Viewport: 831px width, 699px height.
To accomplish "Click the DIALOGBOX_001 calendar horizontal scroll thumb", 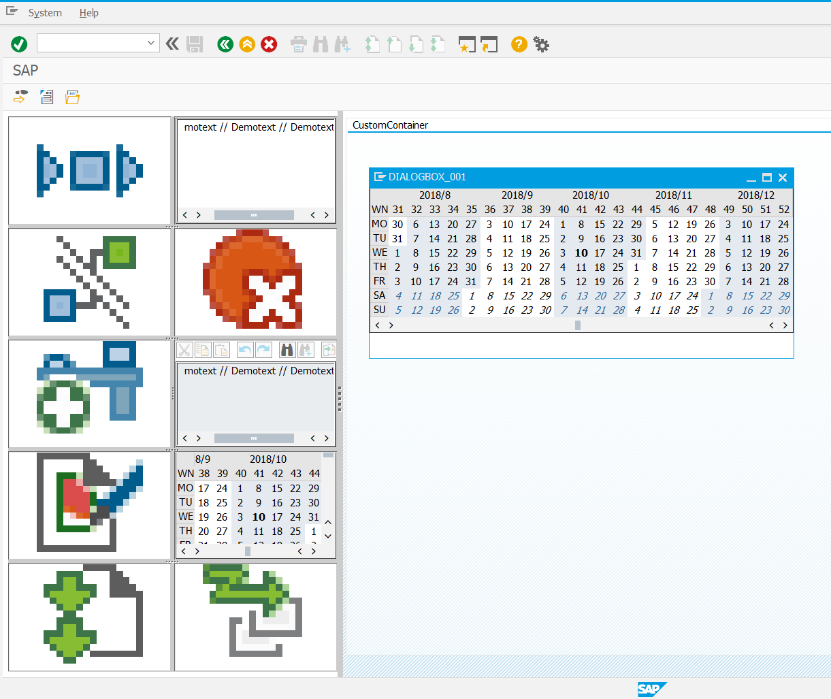I will [x=578, y=325].
